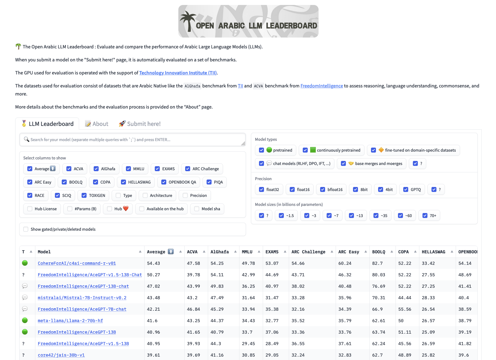
Task: Uncheck the TOXIGEN column checkbox
Action: 84,195
